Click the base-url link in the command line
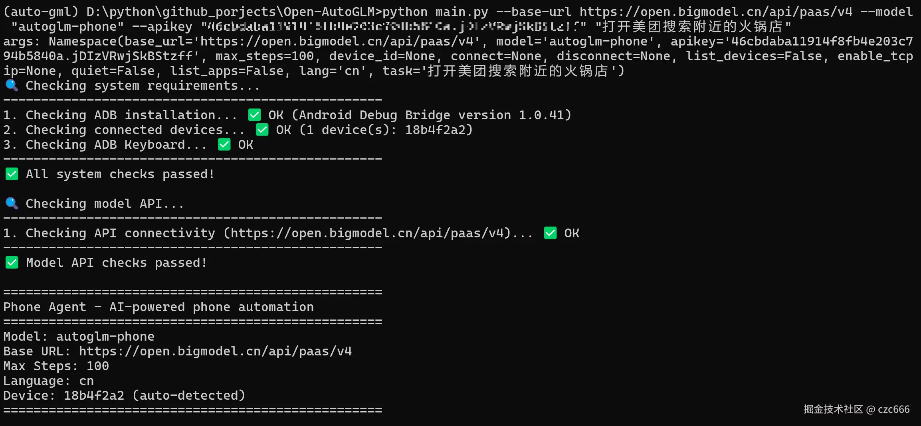Image resolution: width=921 pixels, height=426 pixels. click(x=715, y=12)
